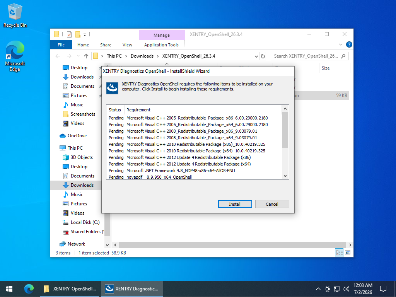Click the New Folder quick access icon
396x297 pixels.
(x=78, y=34)
